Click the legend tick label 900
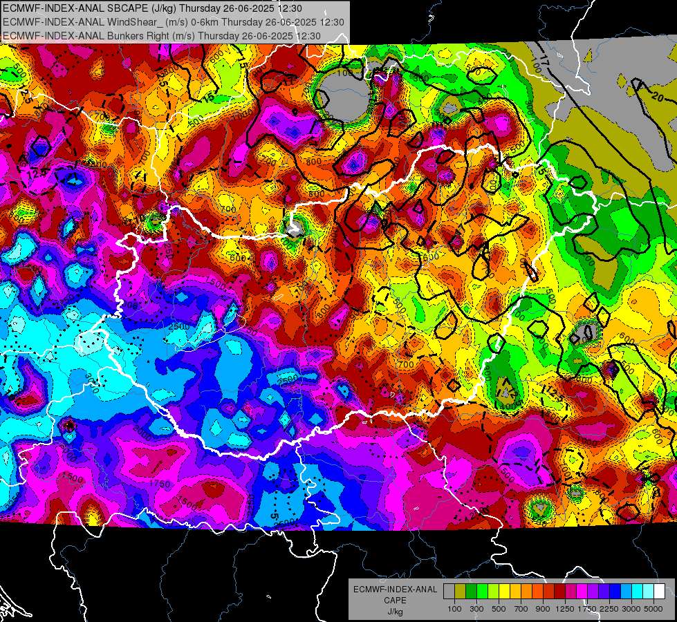Image resolution: width=677 pixels, height=622 pixels. point(543,609)
